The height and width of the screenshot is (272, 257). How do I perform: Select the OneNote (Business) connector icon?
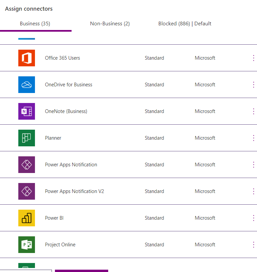(x=27, y=111)
